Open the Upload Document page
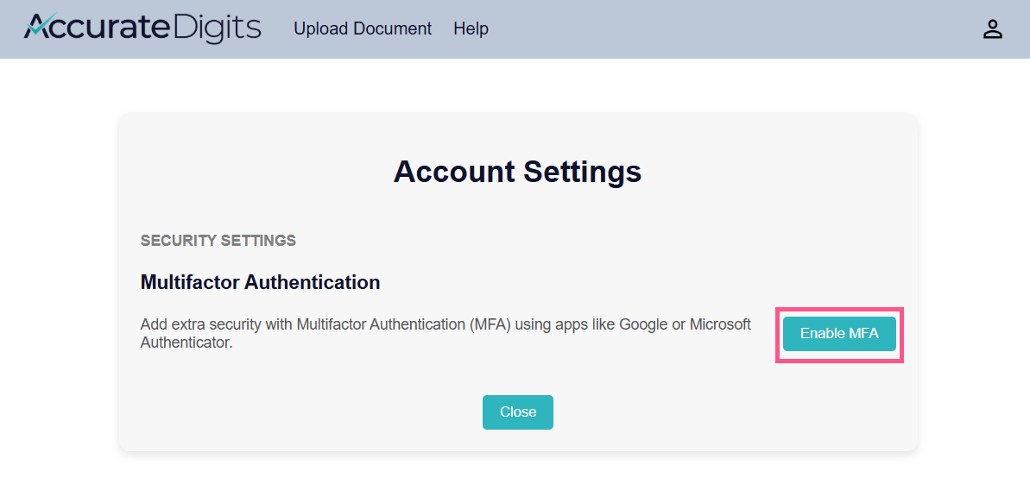This screenshot has height=484, width=1030. click(x=363, y=28)
